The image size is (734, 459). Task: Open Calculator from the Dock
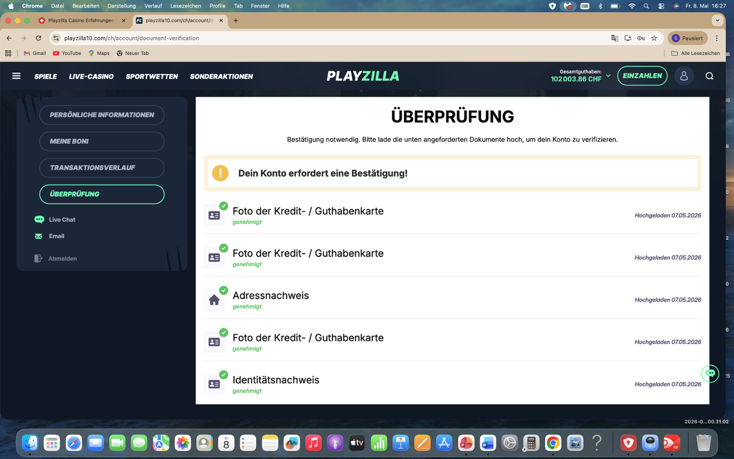tap(531, 443)
